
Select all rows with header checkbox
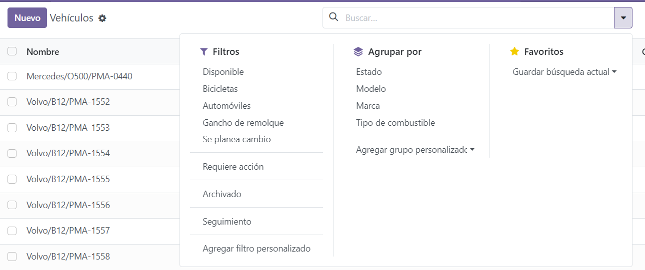point(12,51)
